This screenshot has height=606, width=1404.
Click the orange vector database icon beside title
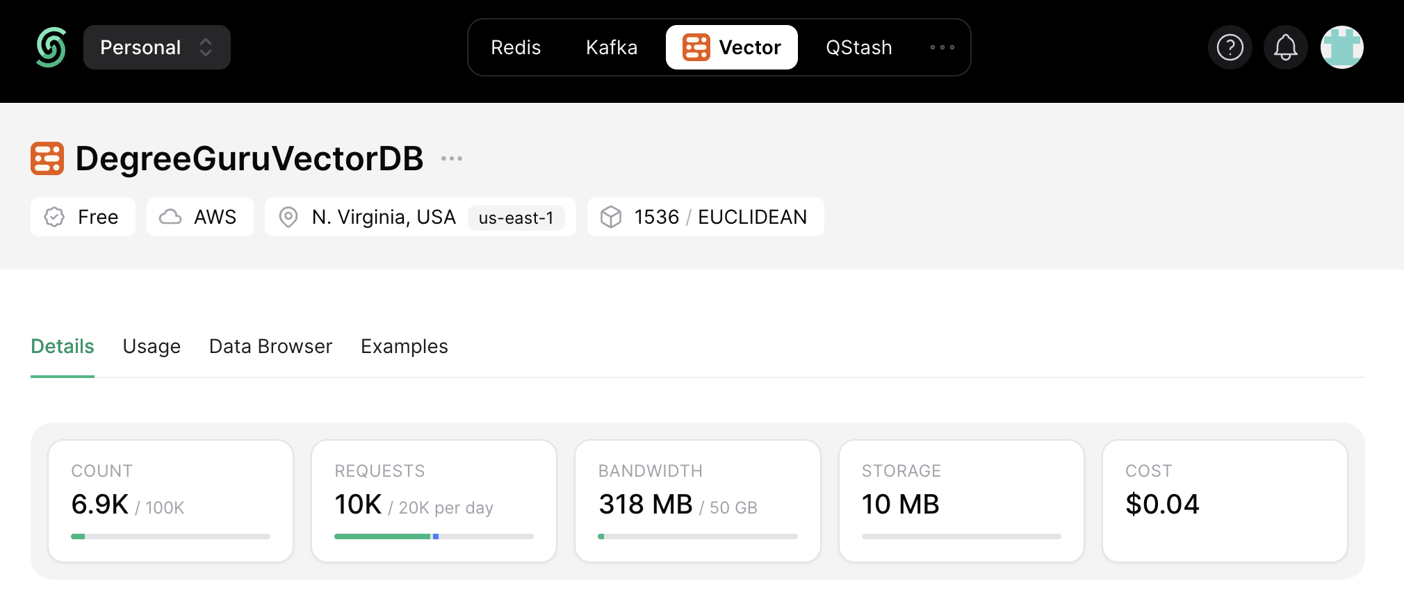[x=47, y=158]
